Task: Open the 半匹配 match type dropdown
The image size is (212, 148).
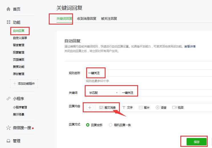Action: click(x=103, y=93)
